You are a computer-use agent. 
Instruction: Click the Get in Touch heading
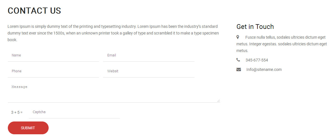tap(255, 26)
